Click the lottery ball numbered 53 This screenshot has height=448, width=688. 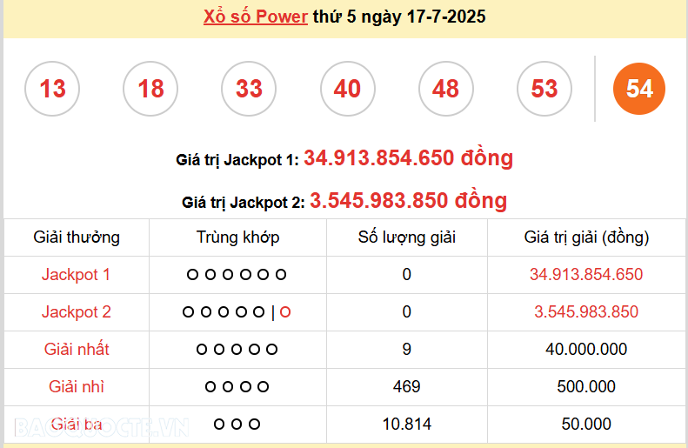pos(544,89)
